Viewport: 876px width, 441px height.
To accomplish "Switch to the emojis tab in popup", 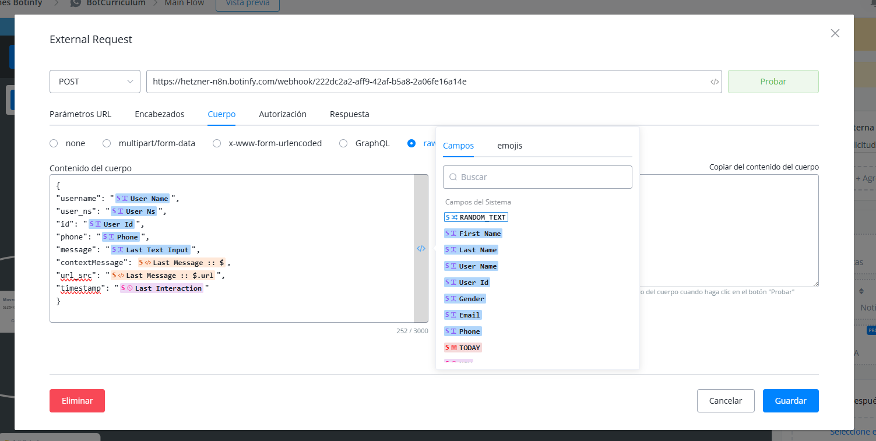I will 510,146.
